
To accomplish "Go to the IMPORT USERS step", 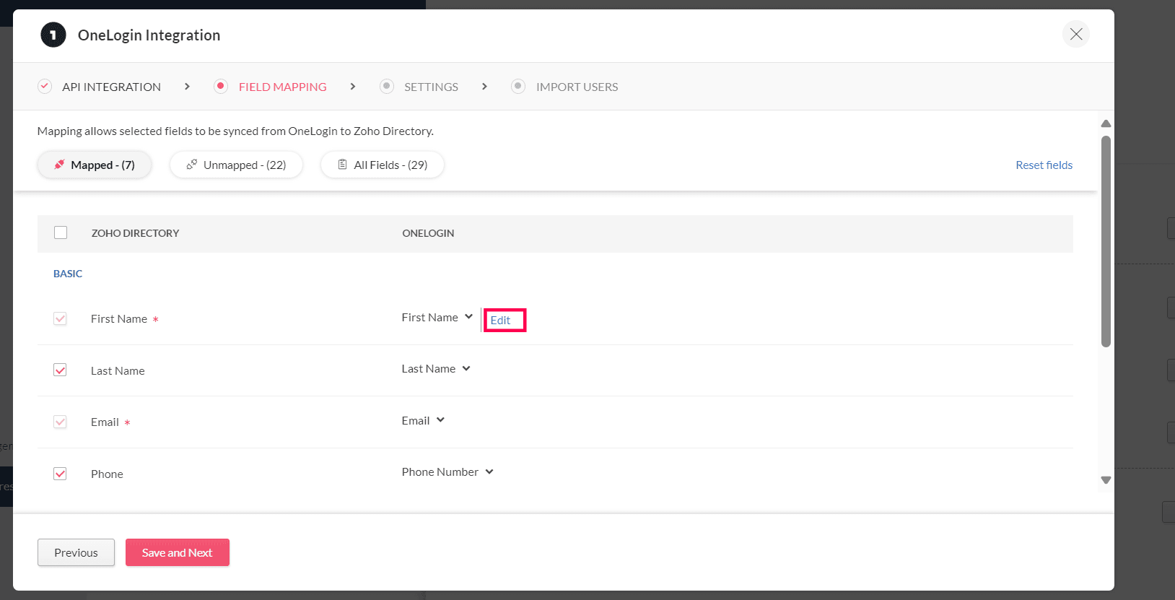I will (x=577, y=87).
